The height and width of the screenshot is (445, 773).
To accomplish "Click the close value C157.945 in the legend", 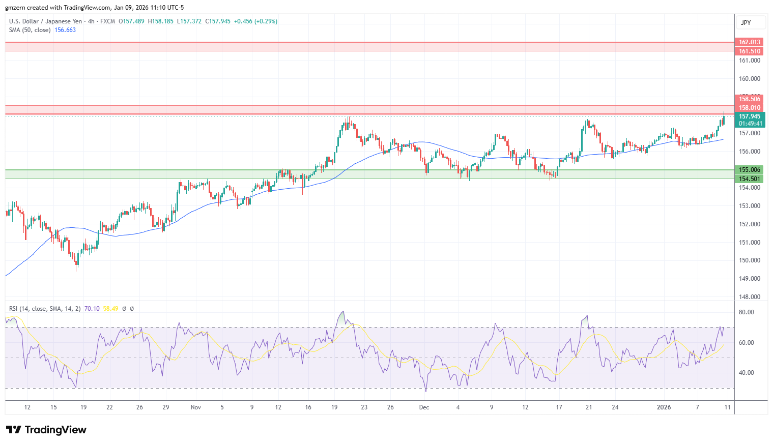I will point(218,21).
